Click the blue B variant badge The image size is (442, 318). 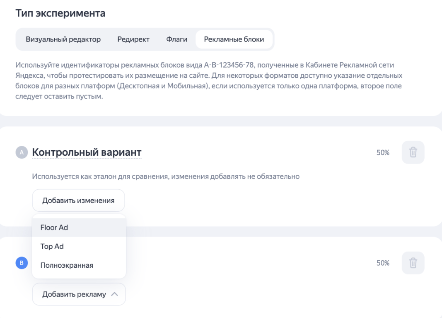(21, 263)
